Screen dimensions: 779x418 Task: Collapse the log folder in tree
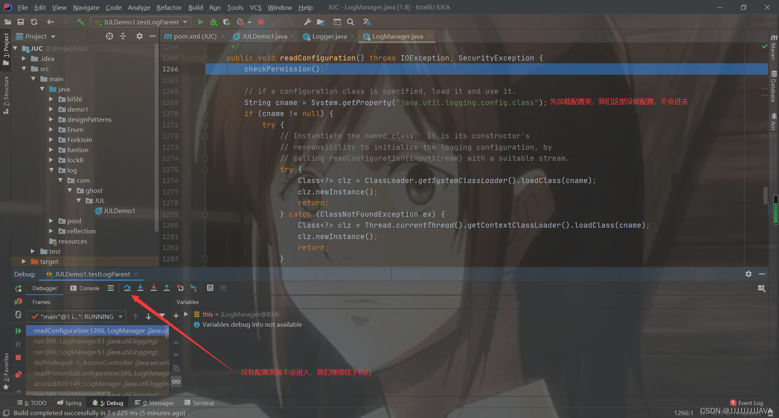click(x=51, y=170)
